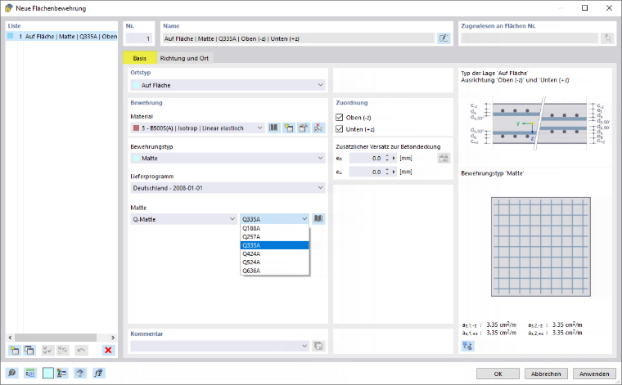The width and height of the screenshot is (622, 385).
Task: Click the OK button
Action: [498, 374]
